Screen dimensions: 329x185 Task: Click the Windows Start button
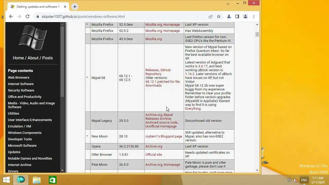(6, 180)
